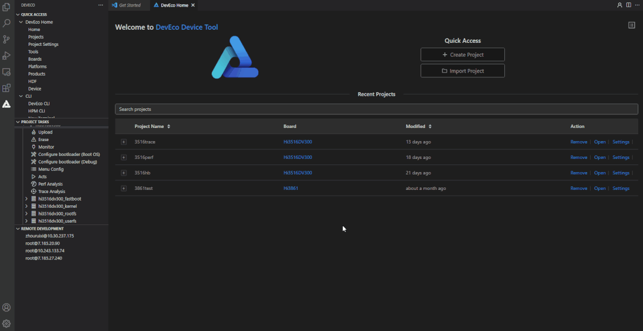This screenshot has width=643, height=331.
Task: Expand hi3516dv300_kernel in Project Tasks
Action: (26, 206)
